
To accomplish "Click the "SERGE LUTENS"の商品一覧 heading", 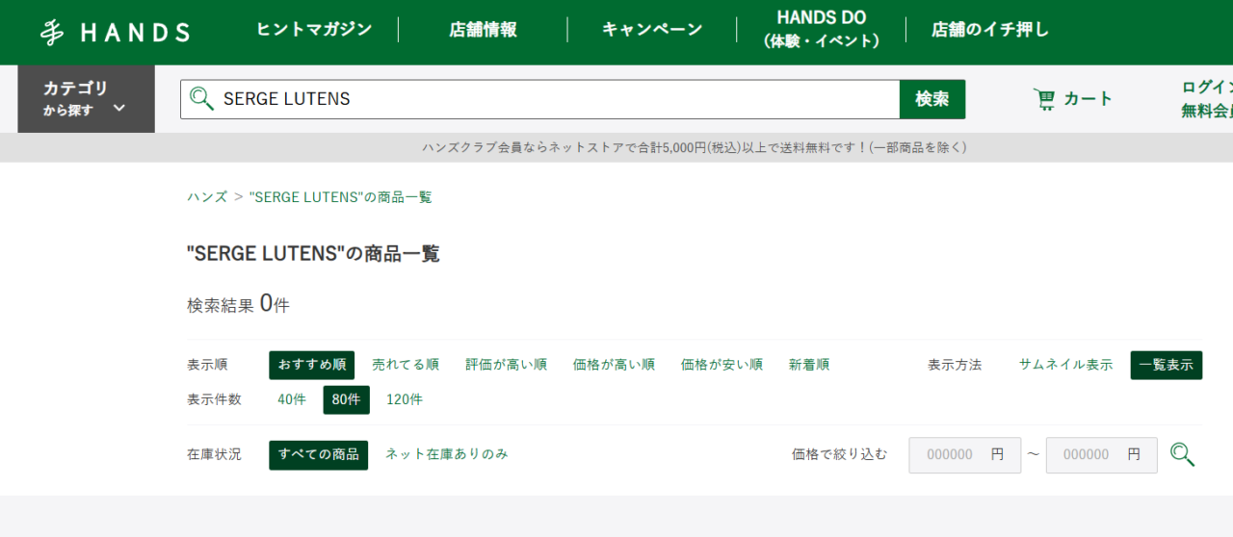I will tap(313, 254).
